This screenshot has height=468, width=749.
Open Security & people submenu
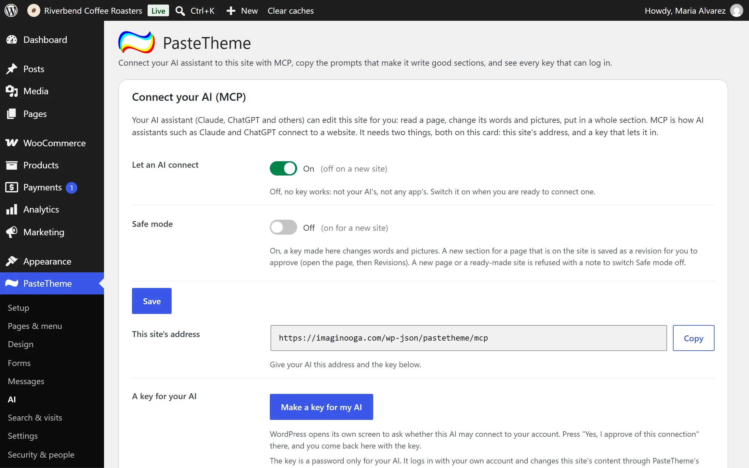(x=41, y=454)
